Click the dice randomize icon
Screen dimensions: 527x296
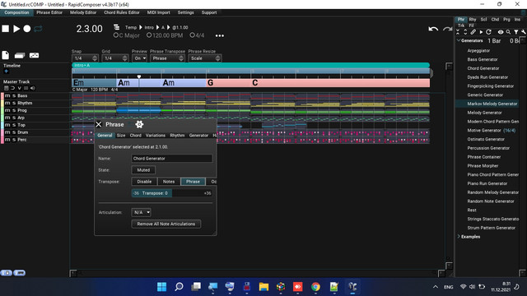pos(34,55)
